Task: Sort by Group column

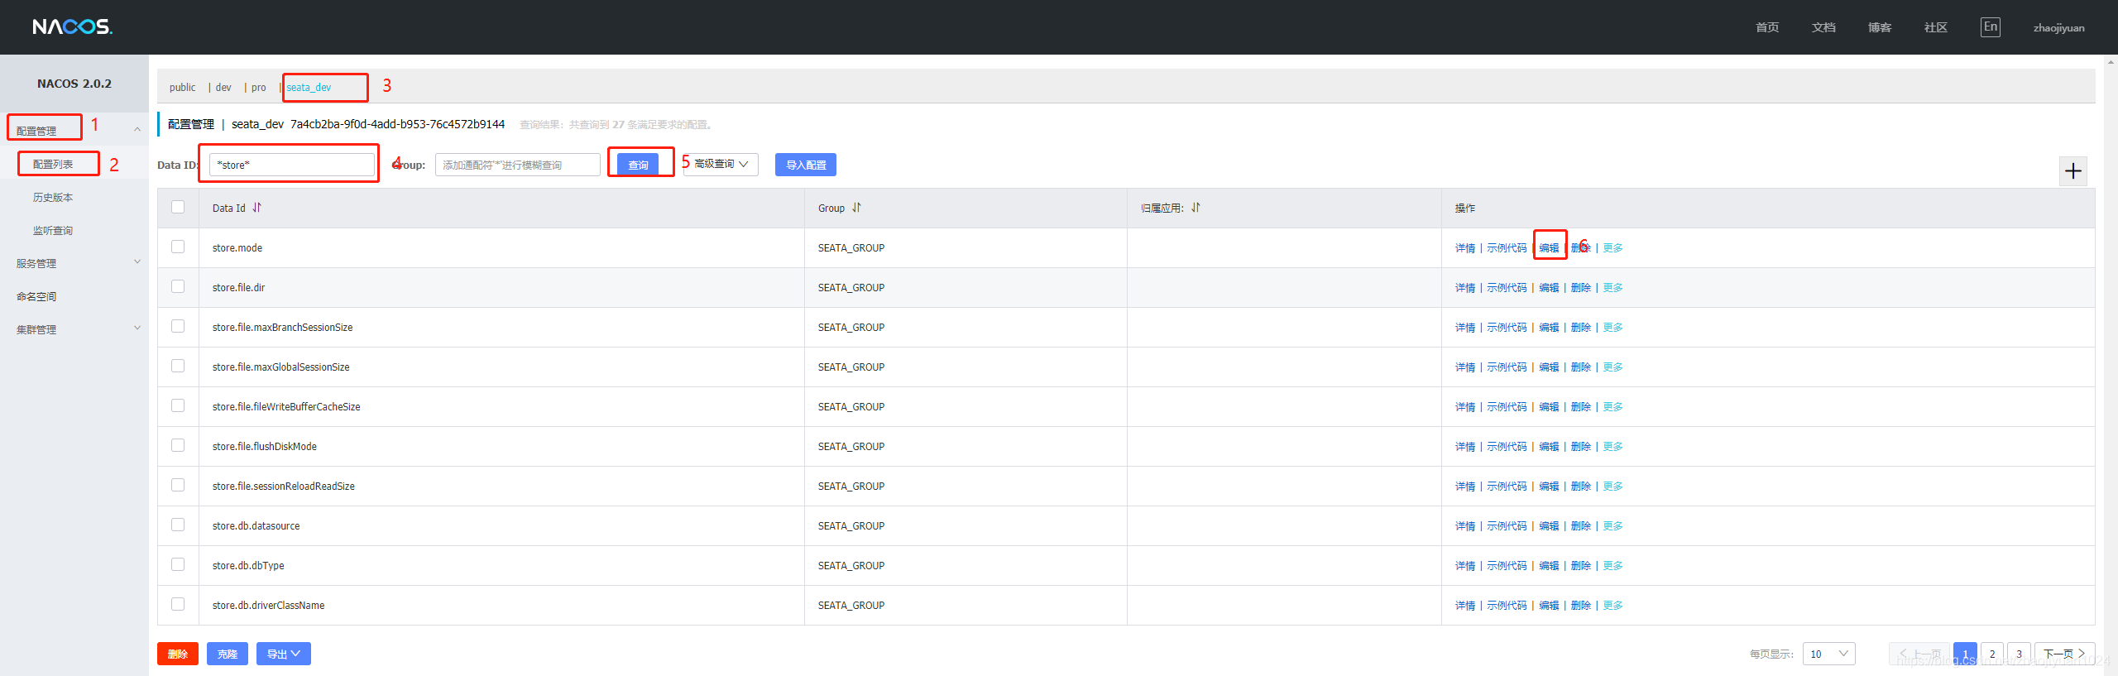Action: [856, 208]
